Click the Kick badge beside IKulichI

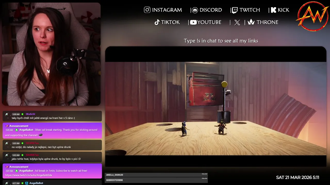coord(22,114)
